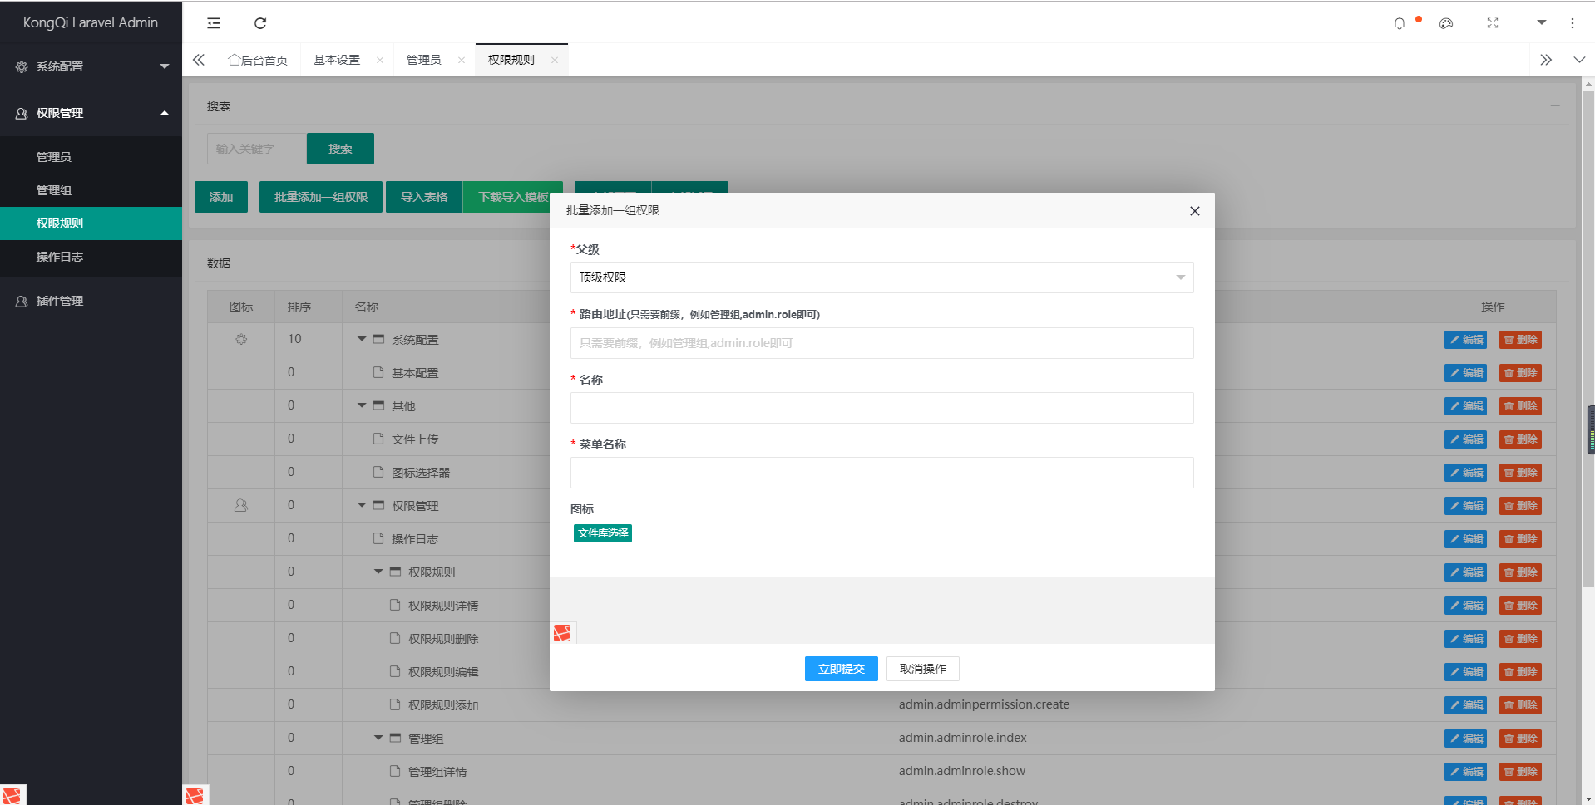Open the user dropdown arrow in header
1595x805 pixels.
tap(1541, 22)
